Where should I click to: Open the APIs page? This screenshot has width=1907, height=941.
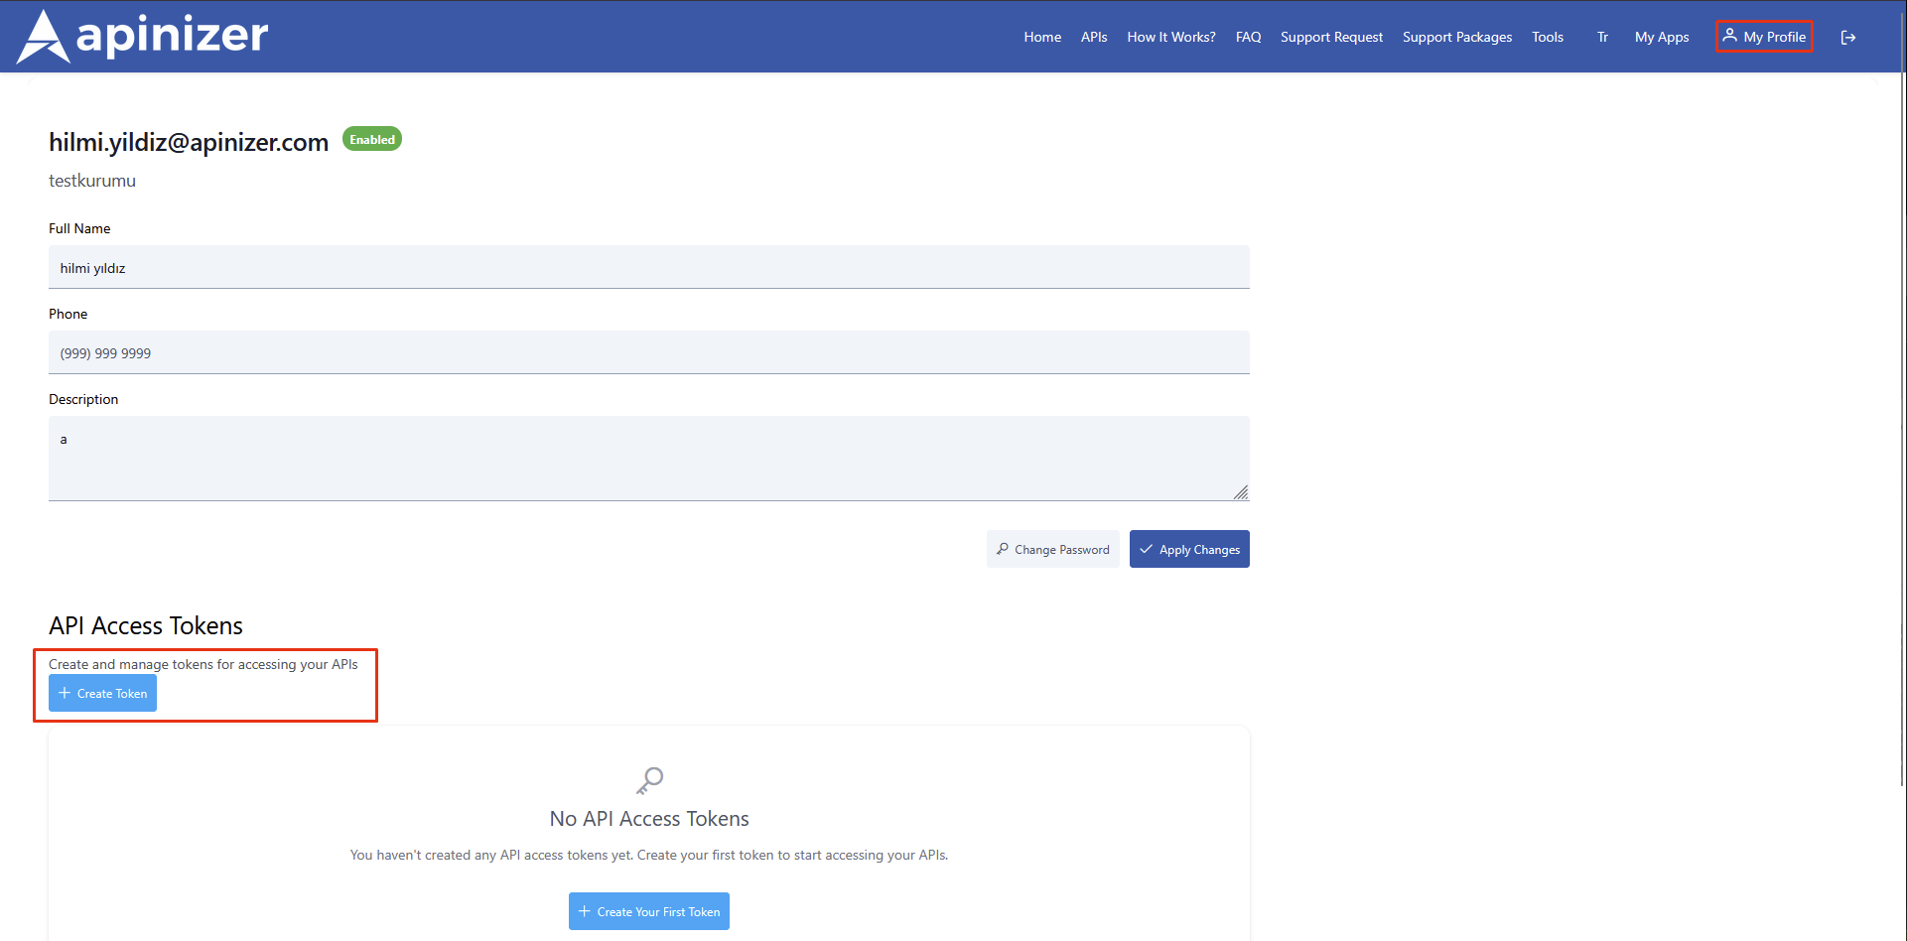pos(1094,37)
